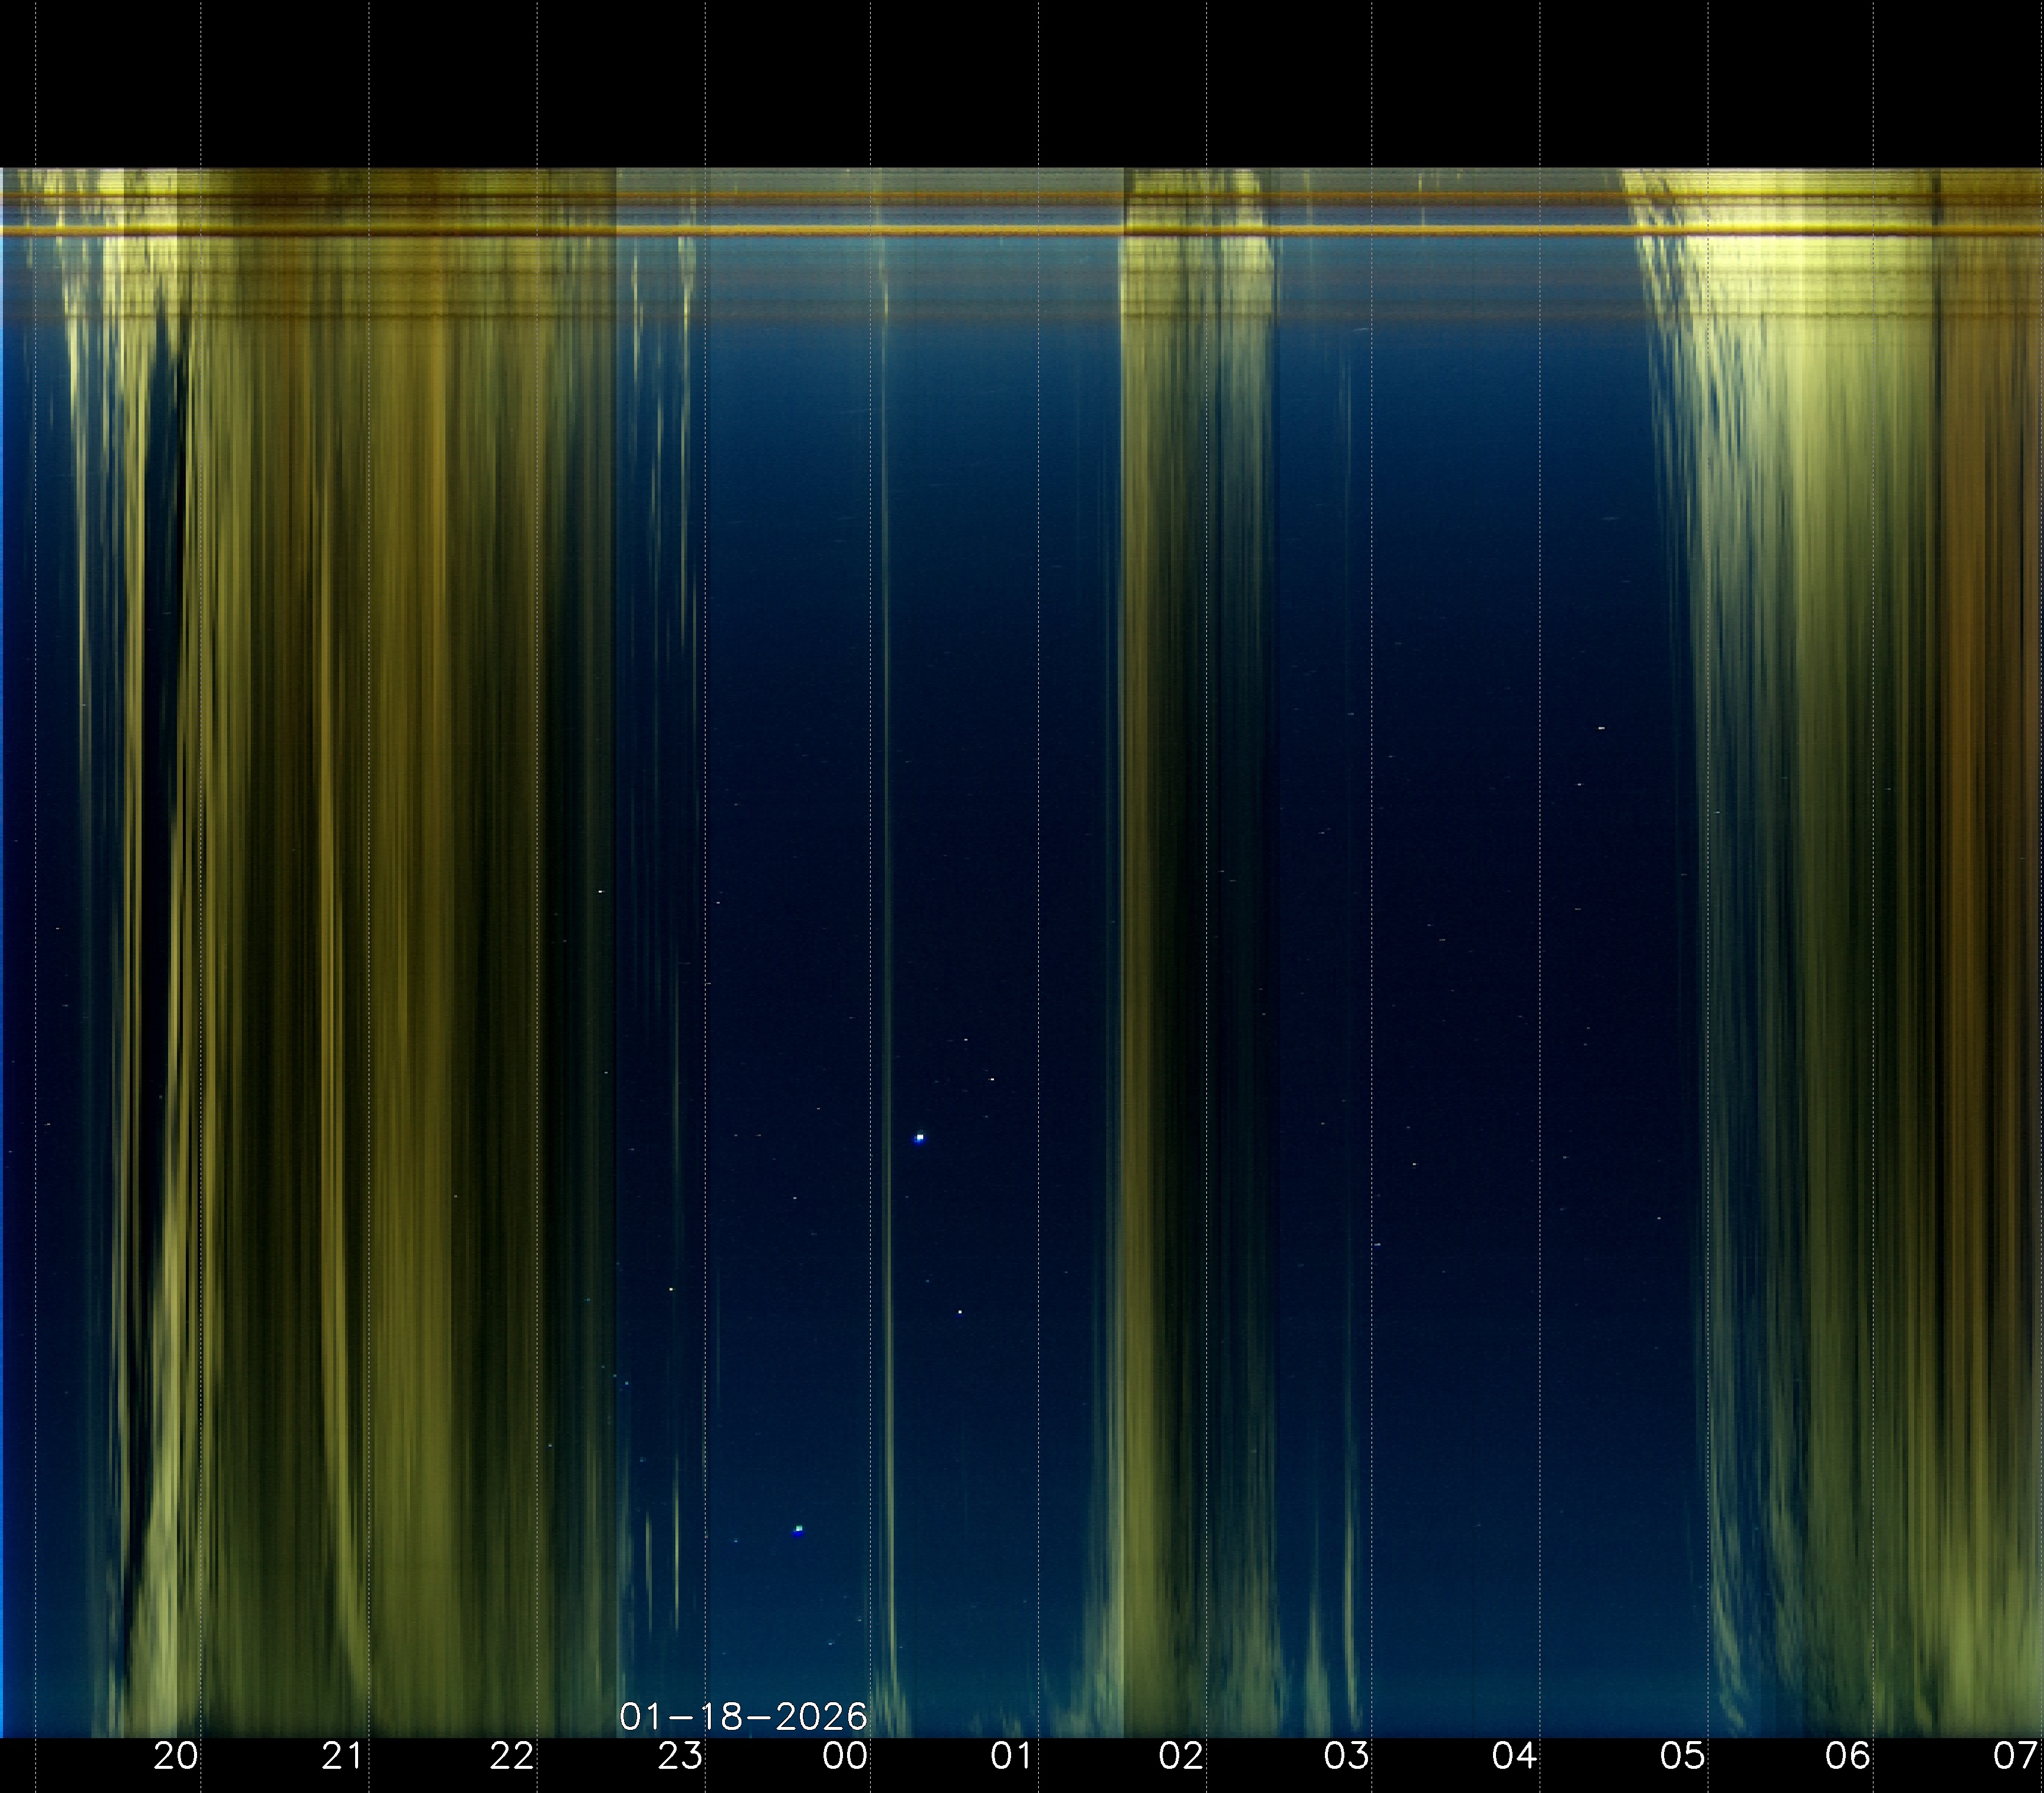
Task: Click the 20 hour label
Action: (x=175, y=1756)
